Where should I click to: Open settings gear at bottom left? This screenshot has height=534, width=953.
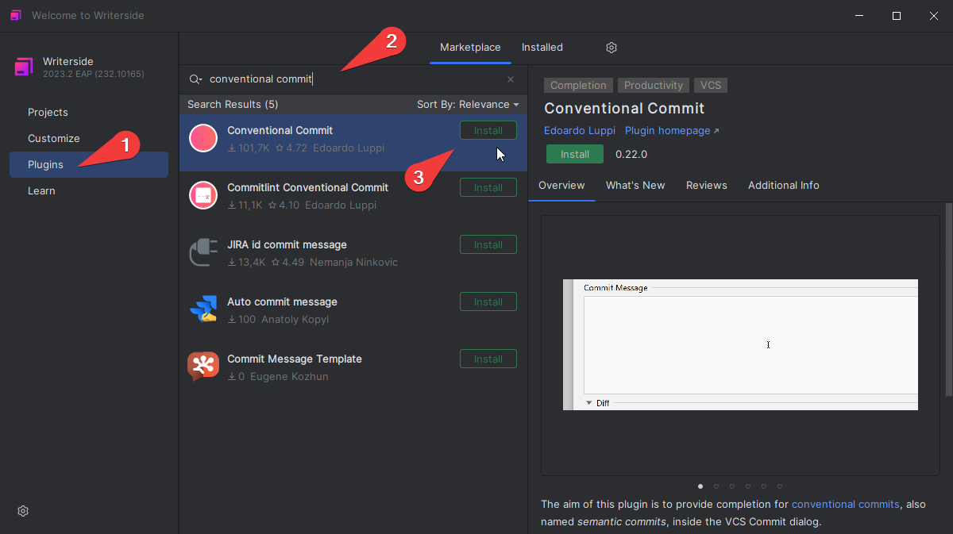[x=23, y=511]
